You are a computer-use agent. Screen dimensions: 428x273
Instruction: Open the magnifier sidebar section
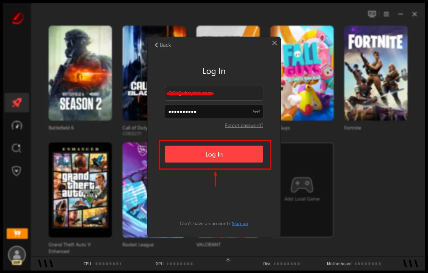coord(17,148)
